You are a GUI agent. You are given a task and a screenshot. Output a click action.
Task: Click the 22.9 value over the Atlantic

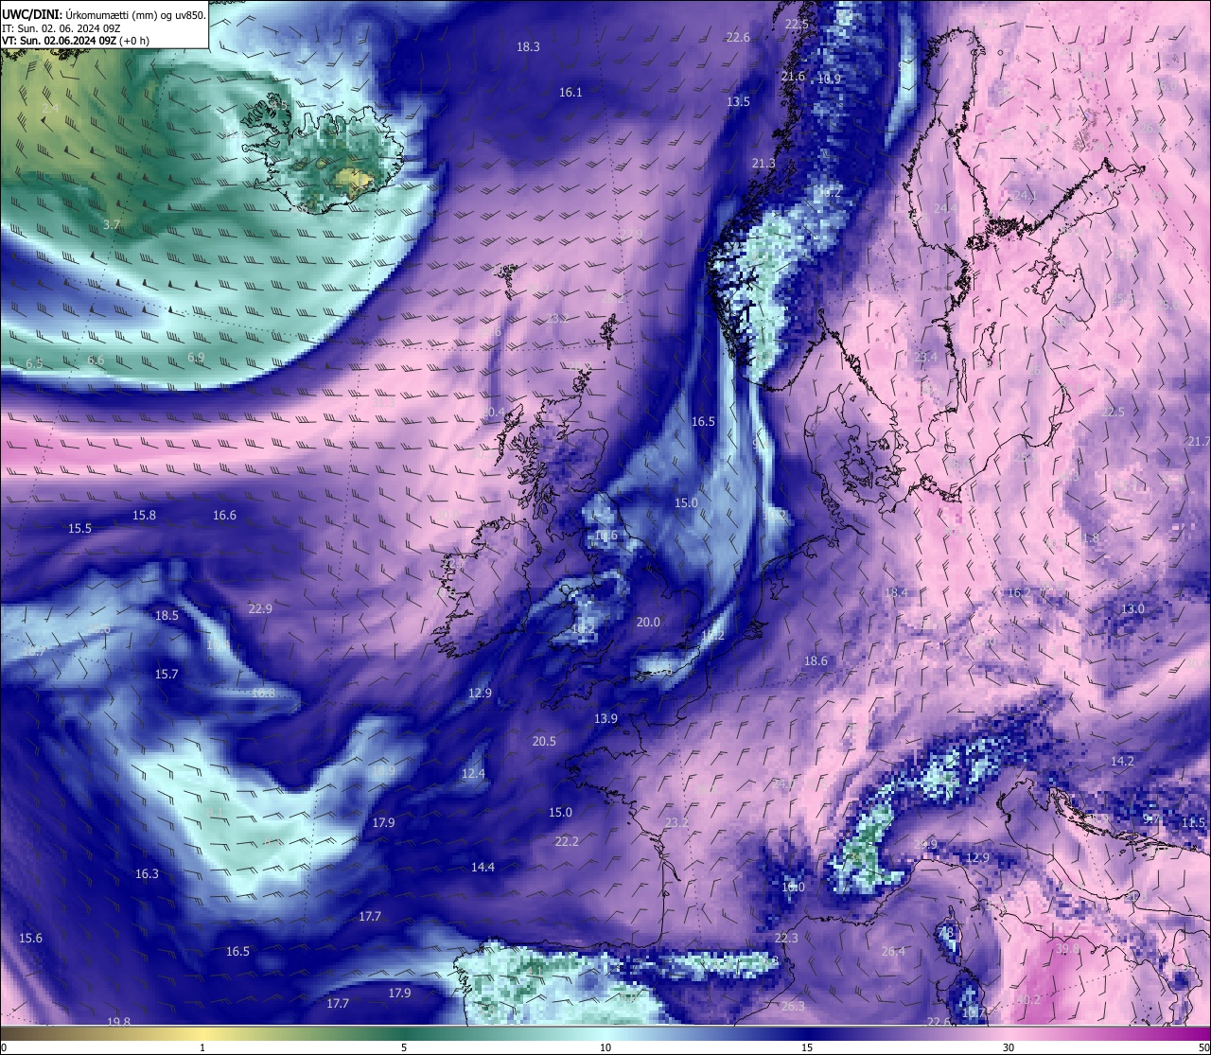260,608
